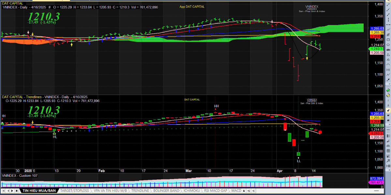Image resolution: width=391 pixels, height=195 pixels.
Task: Select the arrow pointer tool
Action: (388, 1)
